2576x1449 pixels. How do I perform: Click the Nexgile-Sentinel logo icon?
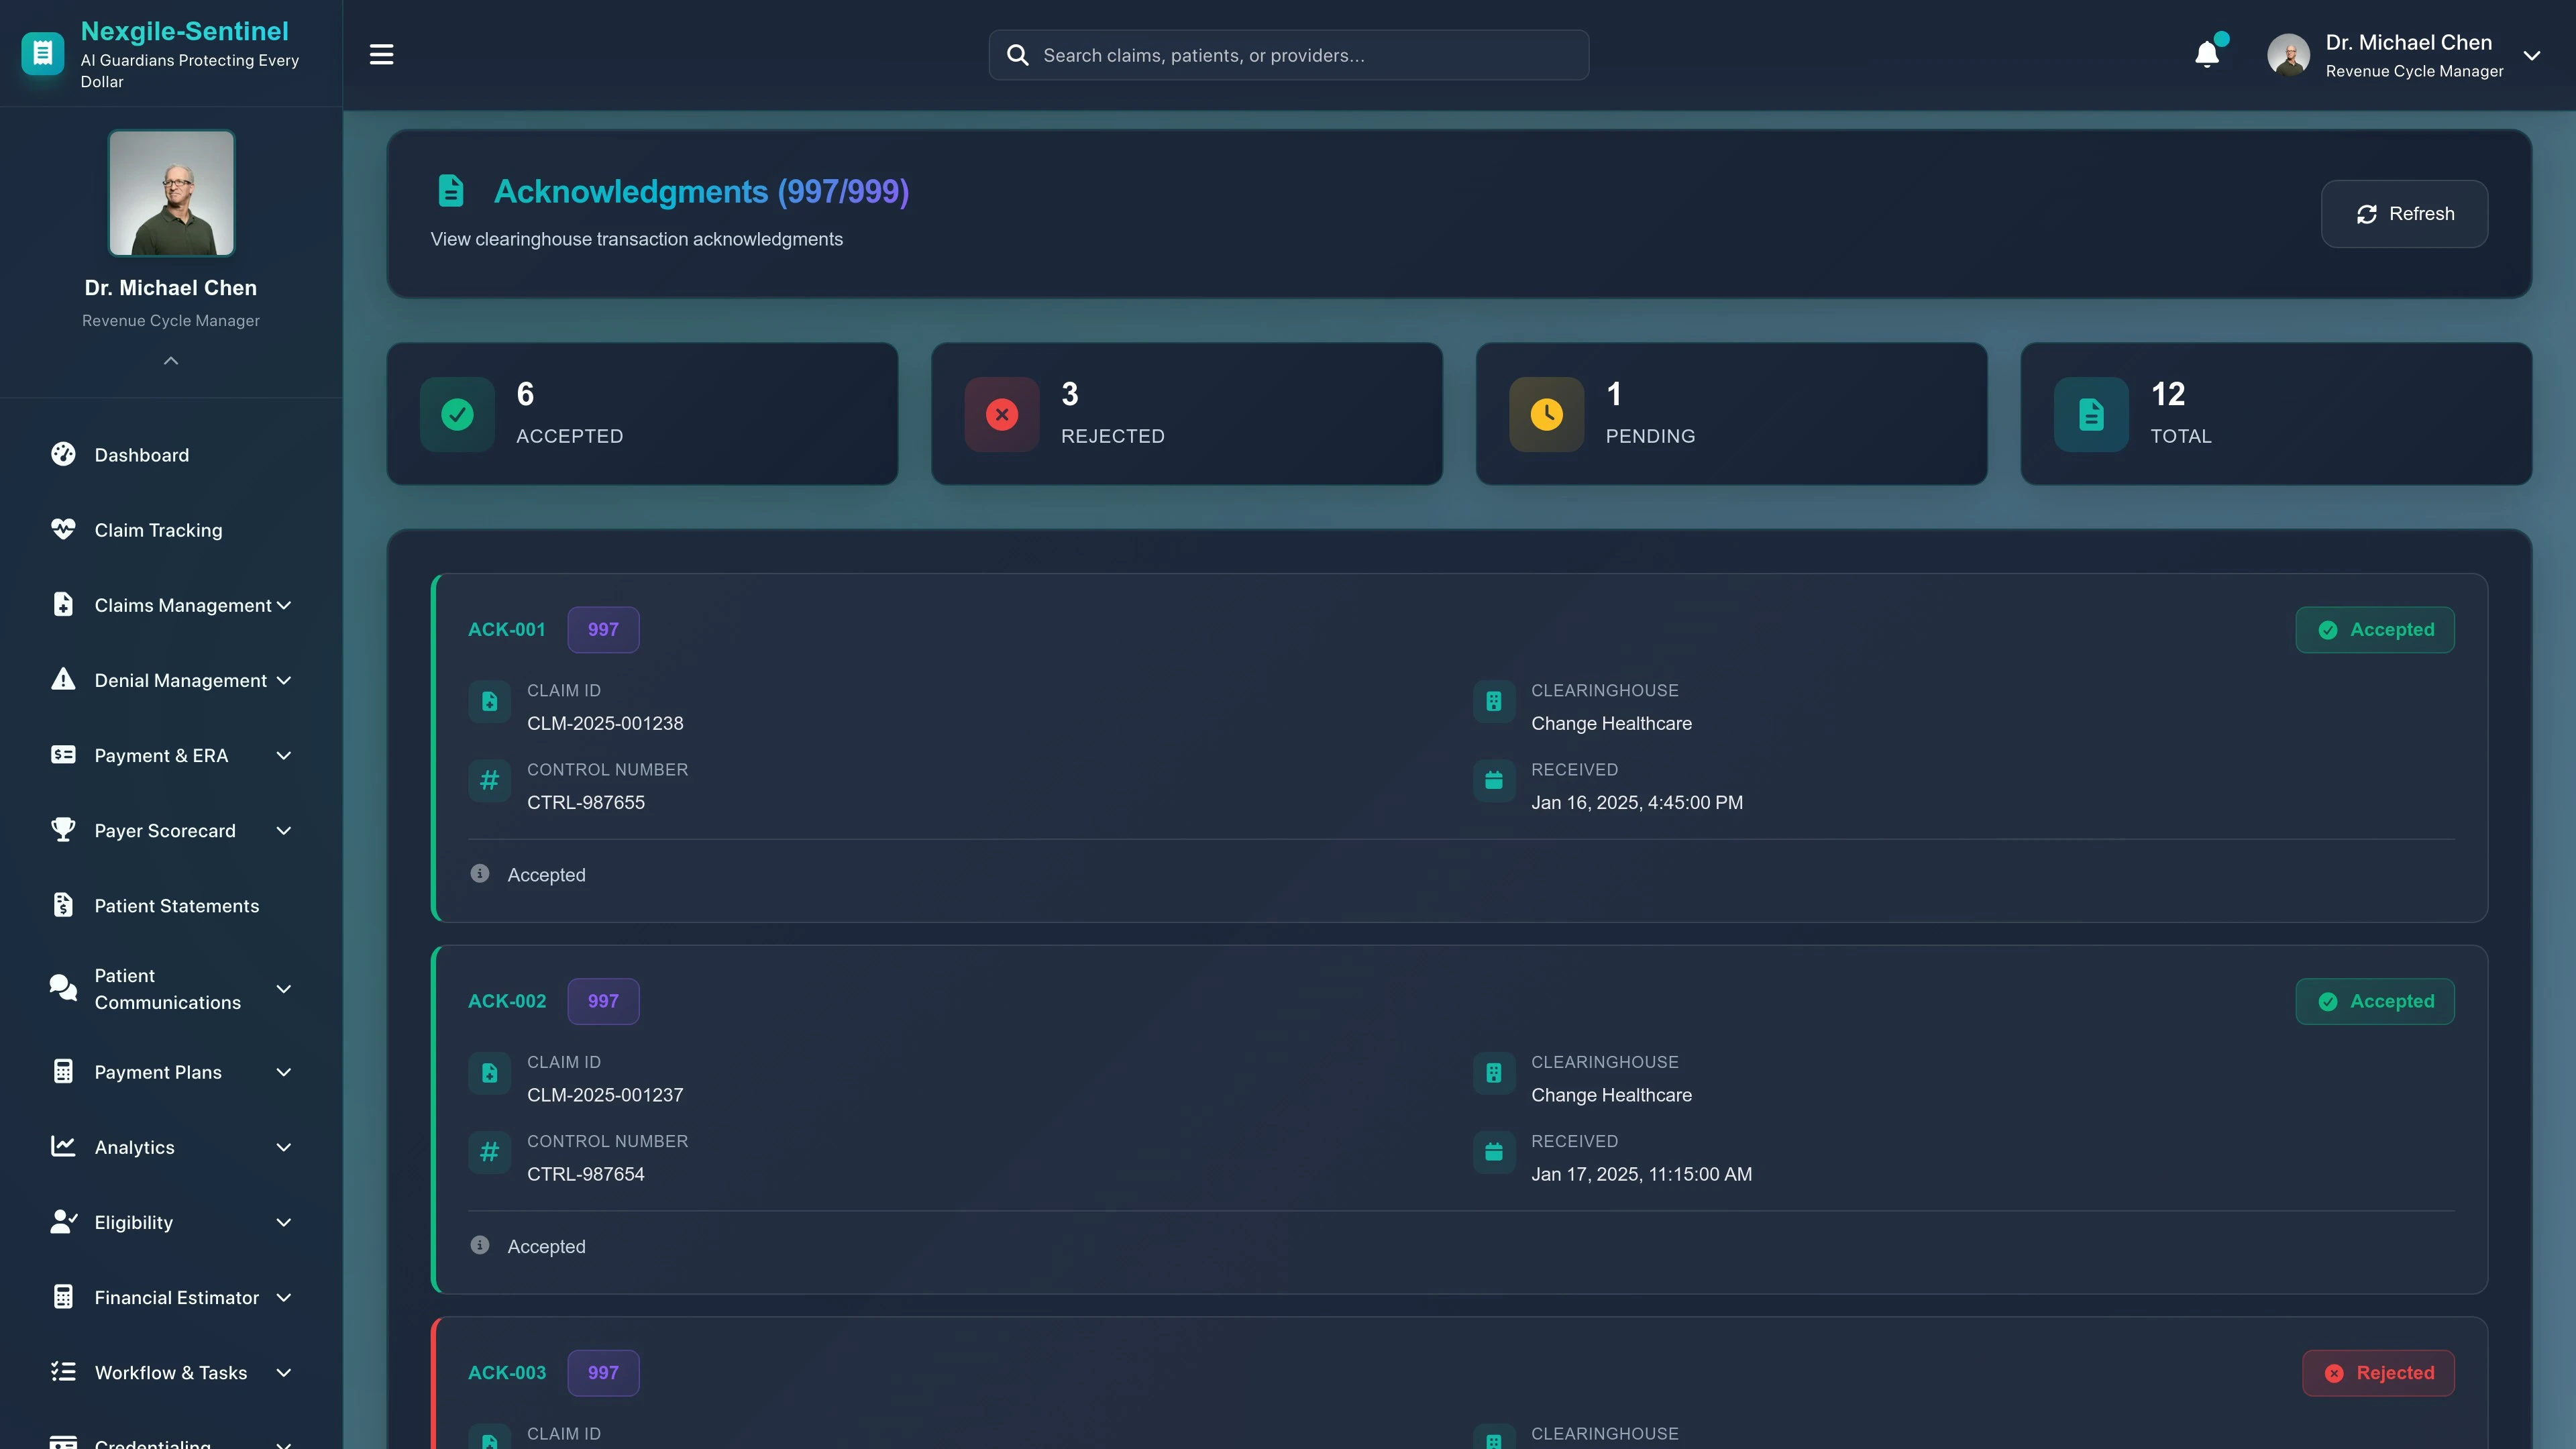coord(42,54)
